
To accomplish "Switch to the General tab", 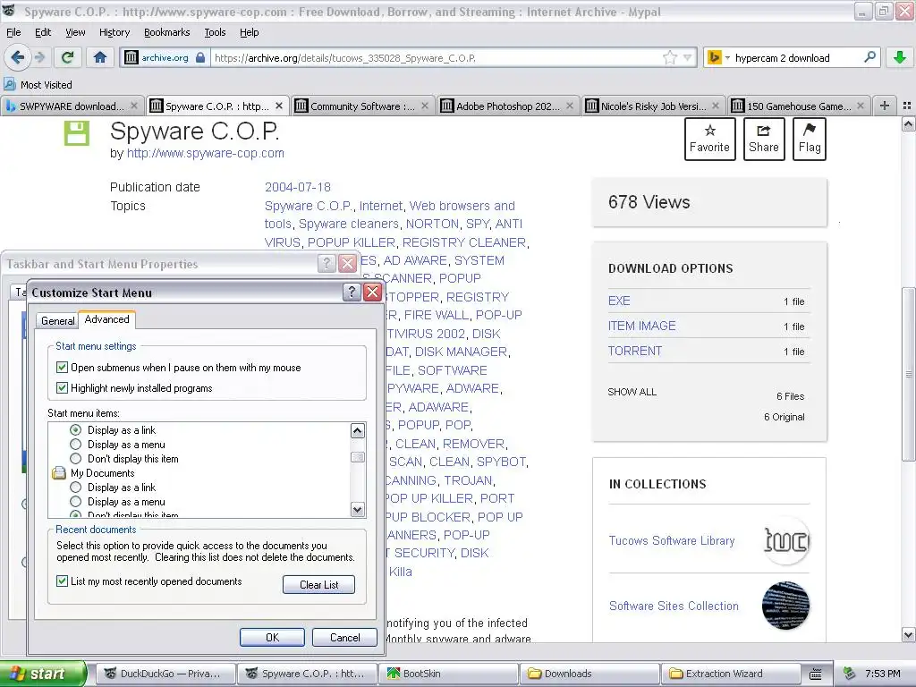I will tap(58, 321).
